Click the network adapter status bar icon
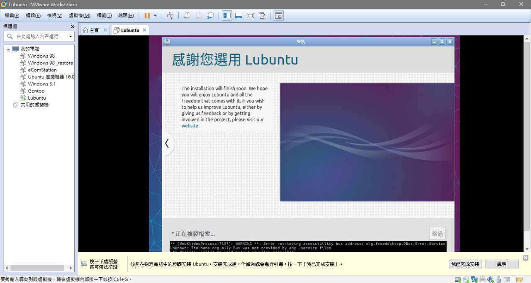531x283 pixels. [474, 280]
